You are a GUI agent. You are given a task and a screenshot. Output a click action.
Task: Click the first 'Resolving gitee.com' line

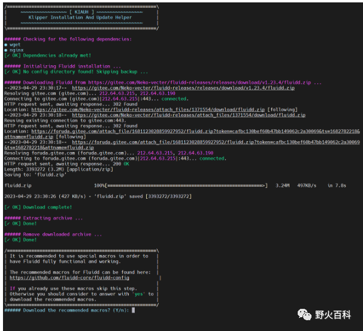(x=90, y=93)
